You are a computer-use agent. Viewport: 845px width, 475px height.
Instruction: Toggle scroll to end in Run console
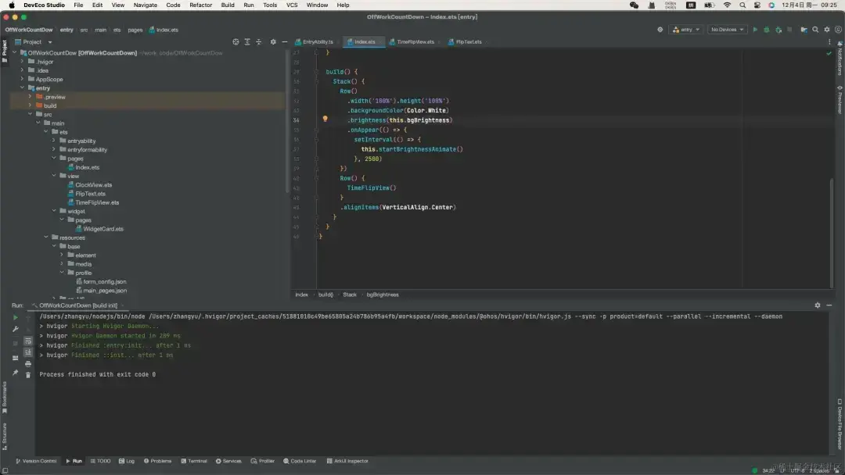pos(28,352)
